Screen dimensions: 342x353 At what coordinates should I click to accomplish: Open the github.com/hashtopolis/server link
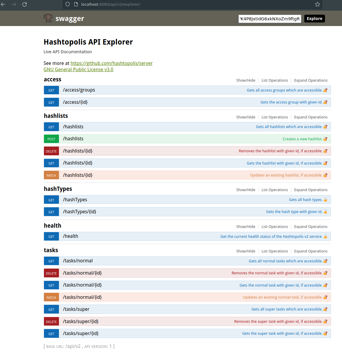click(111, 63)
